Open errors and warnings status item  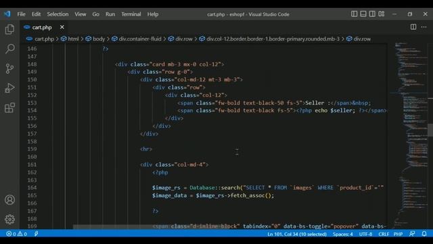pos(16,234)
